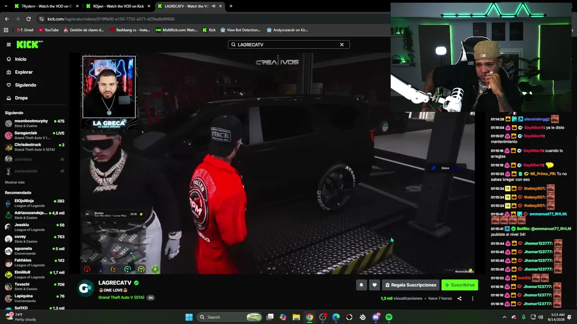Open Task View in taskbar

[270, 317]
